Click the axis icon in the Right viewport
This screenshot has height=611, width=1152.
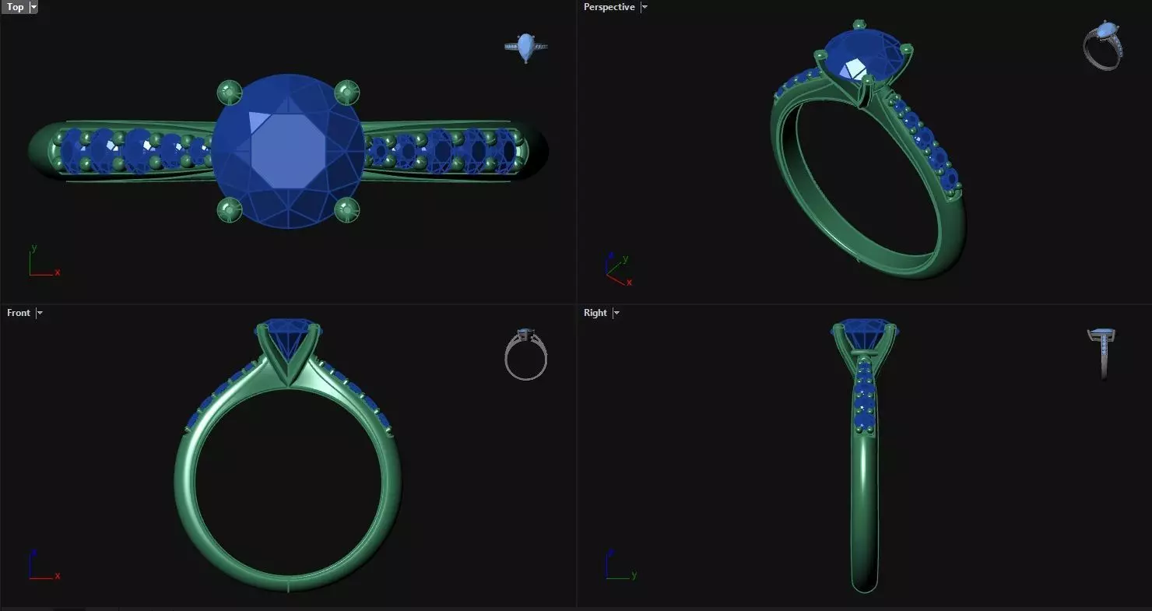(620, 566)
